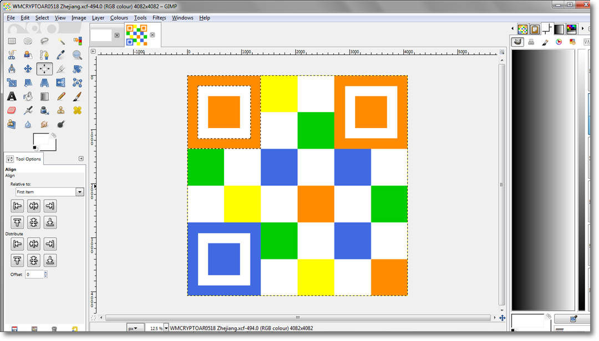Distribute top edges of targets button
Viewport: 599px width, 341px height.
[x=17, y=261]
